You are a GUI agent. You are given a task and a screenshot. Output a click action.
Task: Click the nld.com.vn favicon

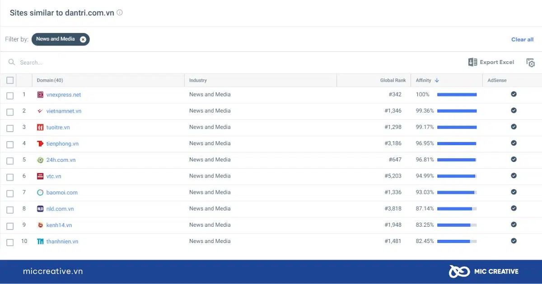[x=40, y=209]
